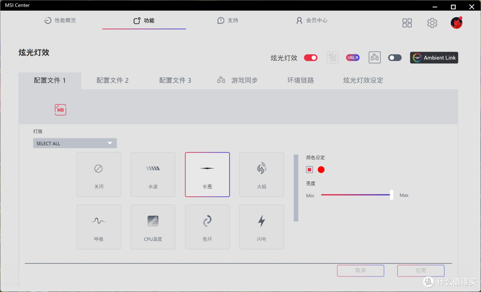This screenshot has height=292, width=481.
Task: Click the URL link badge icon
Action: tap(353, 58)
